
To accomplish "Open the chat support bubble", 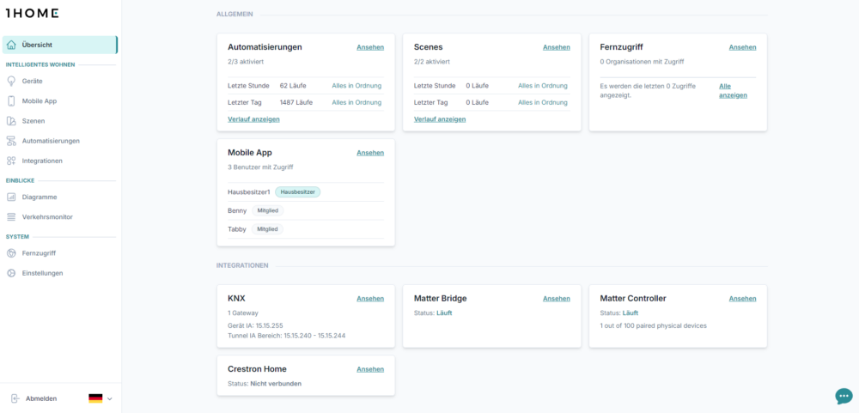I will (x=844, y=397).
